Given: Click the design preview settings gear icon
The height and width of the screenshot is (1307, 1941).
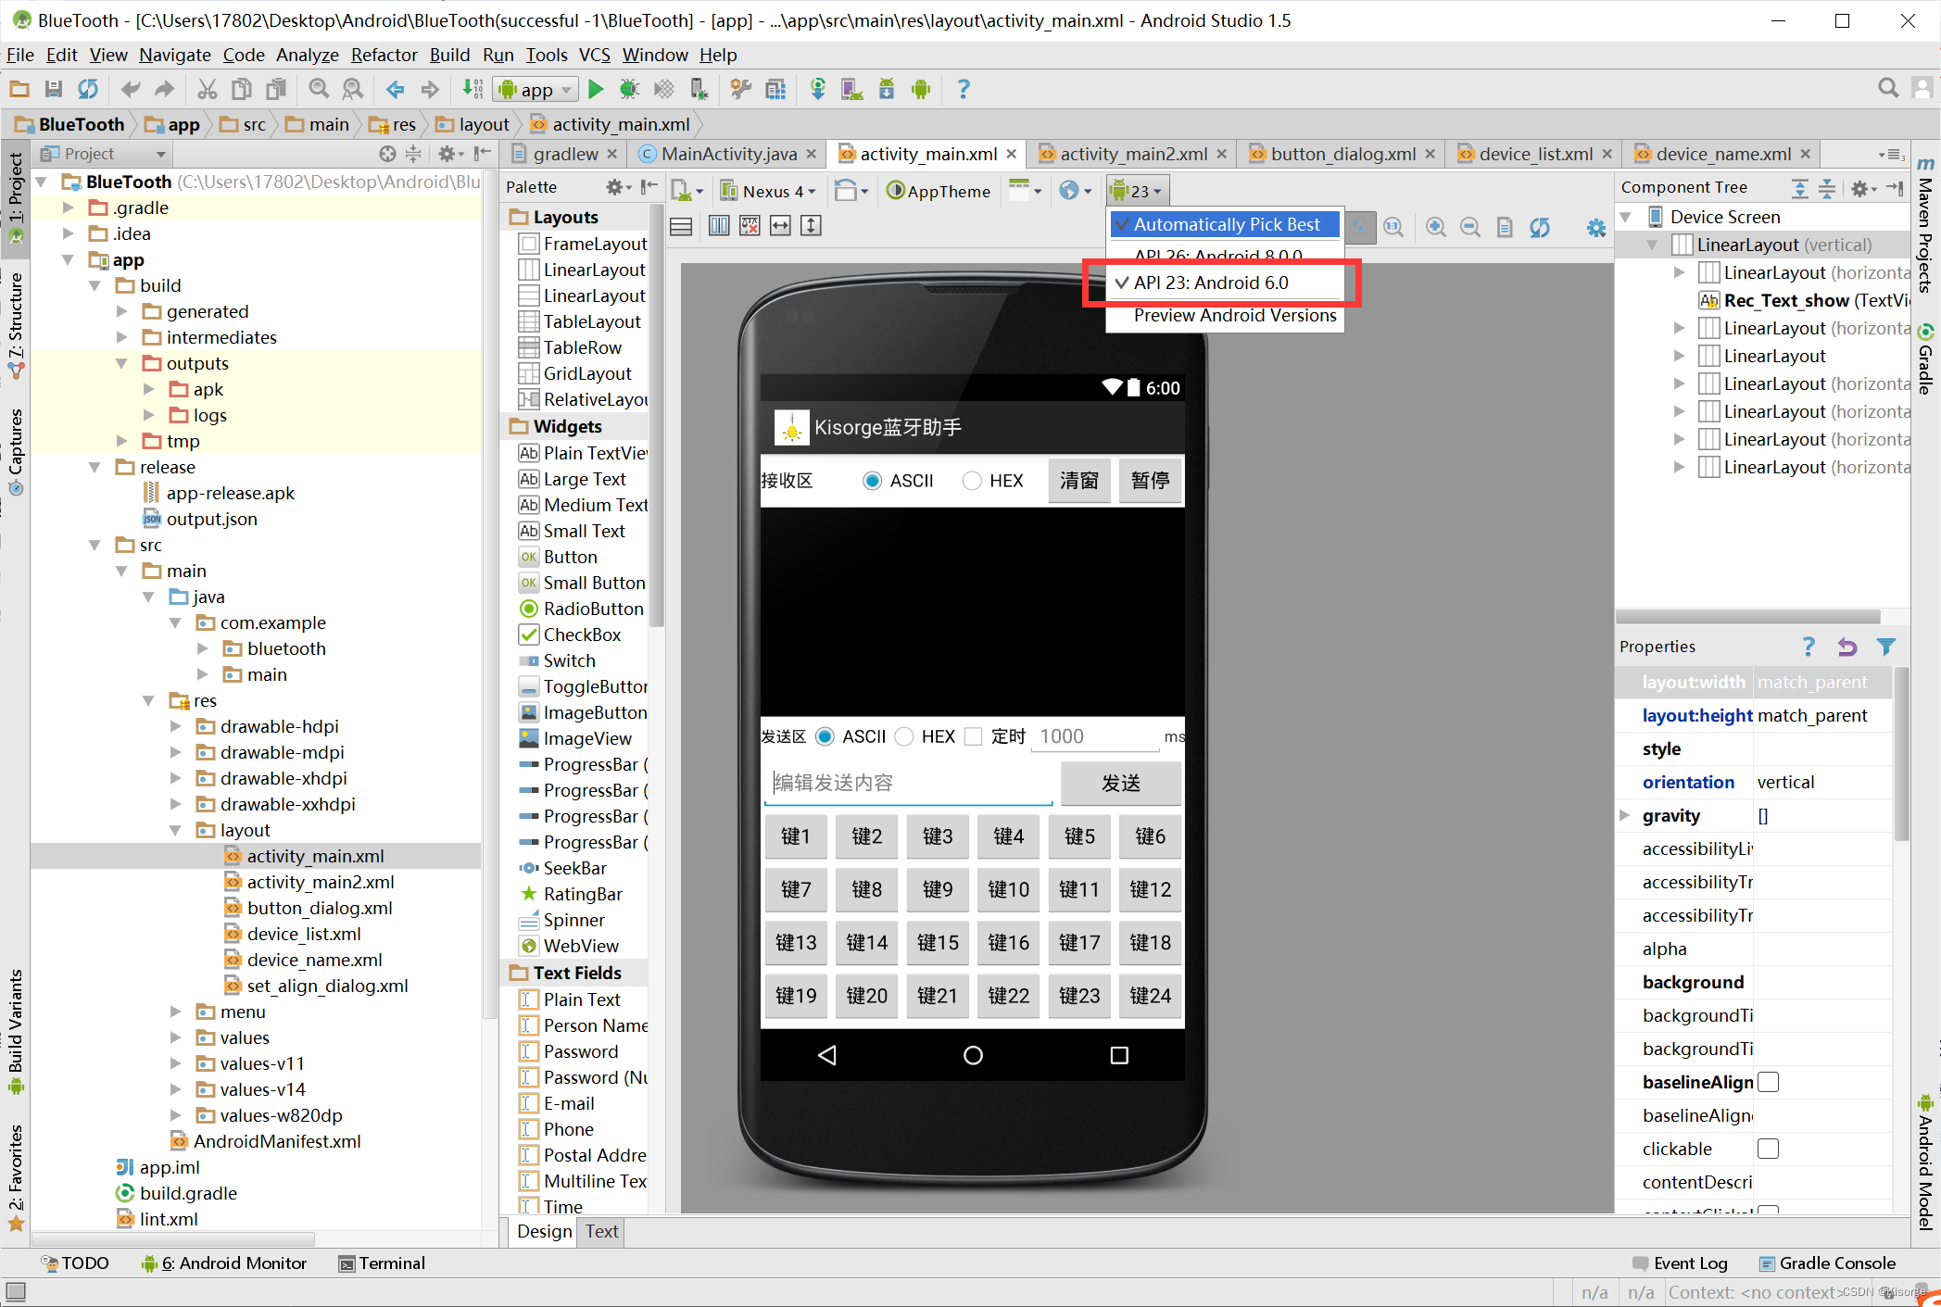Looking at the screenshot, I should click(1596, 227).
